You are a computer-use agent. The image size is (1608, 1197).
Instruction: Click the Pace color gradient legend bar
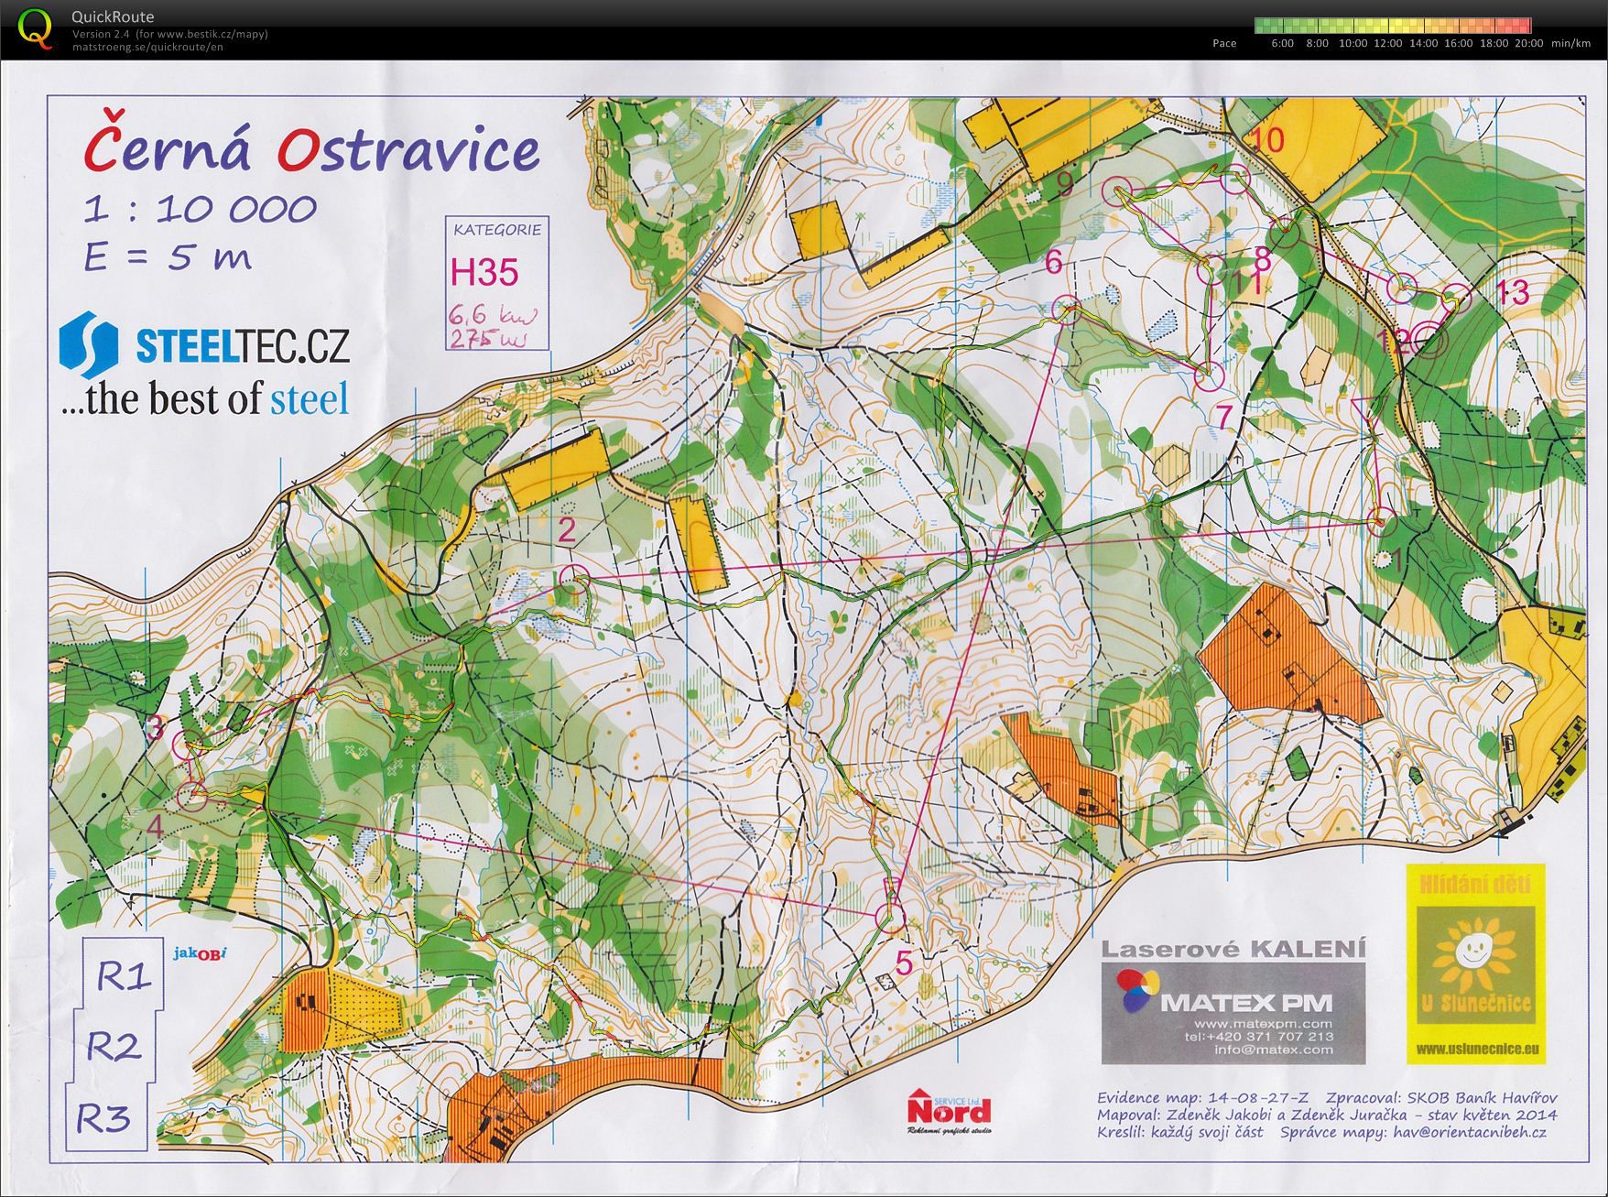click(x=1393, y=26)
